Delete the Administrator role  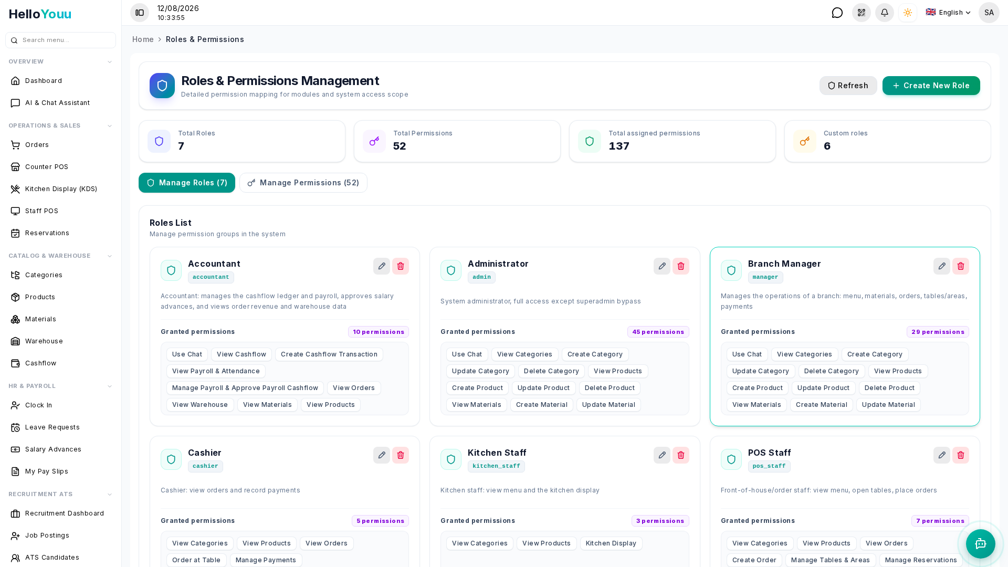[681, 266]
